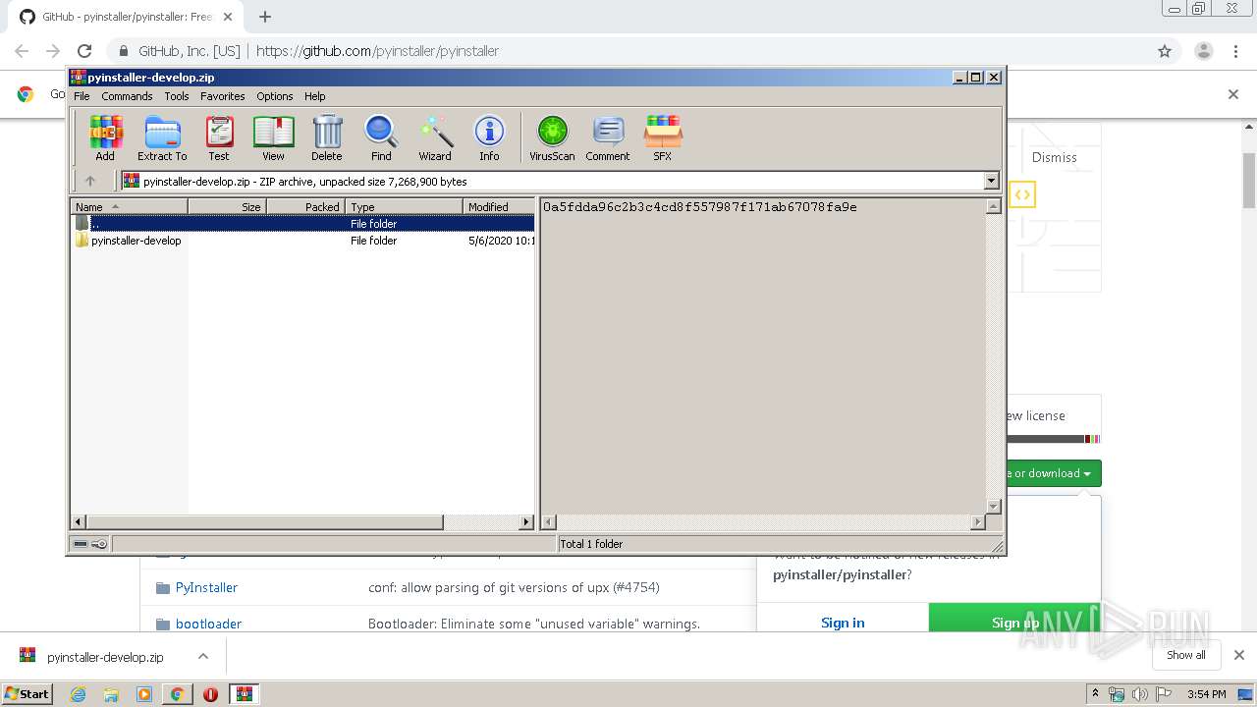Image resolution: width=1257 pixels, height=707 pixels.
Task: Open Windows Explorer from taskbar
Action: tap(111, 694)
